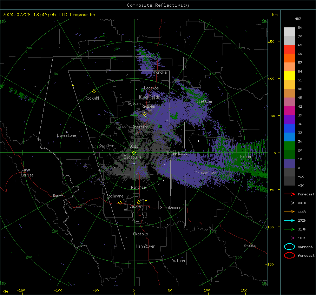Click the Lake Louise label on the map
Image resolution: width=316 pixels, height=295 pixels.
pos(27,172)
